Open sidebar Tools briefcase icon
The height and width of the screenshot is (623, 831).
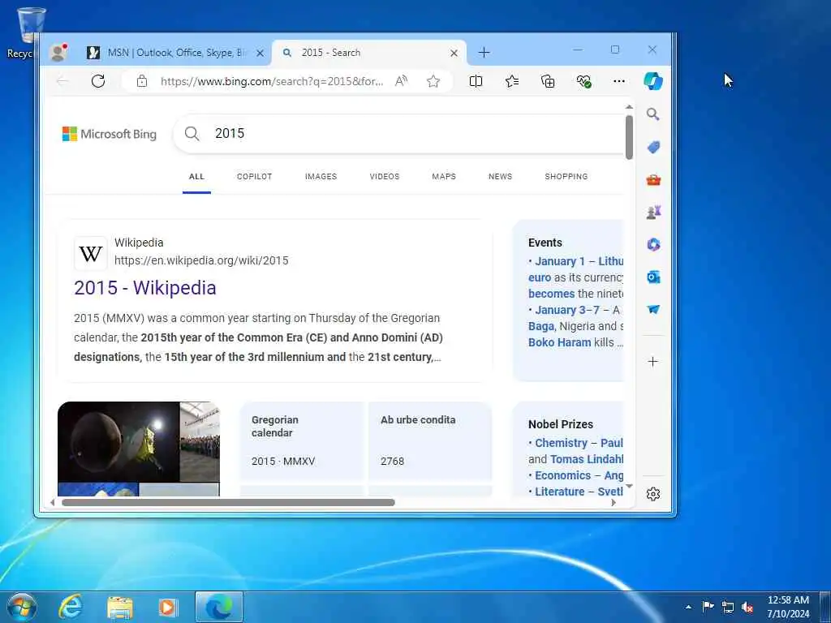point(653,180)
